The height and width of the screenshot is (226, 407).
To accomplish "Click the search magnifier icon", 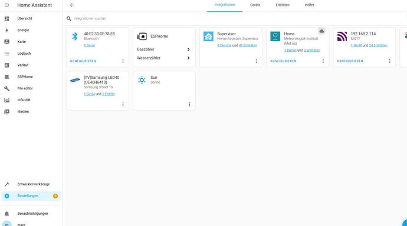I will coord(69,18).
